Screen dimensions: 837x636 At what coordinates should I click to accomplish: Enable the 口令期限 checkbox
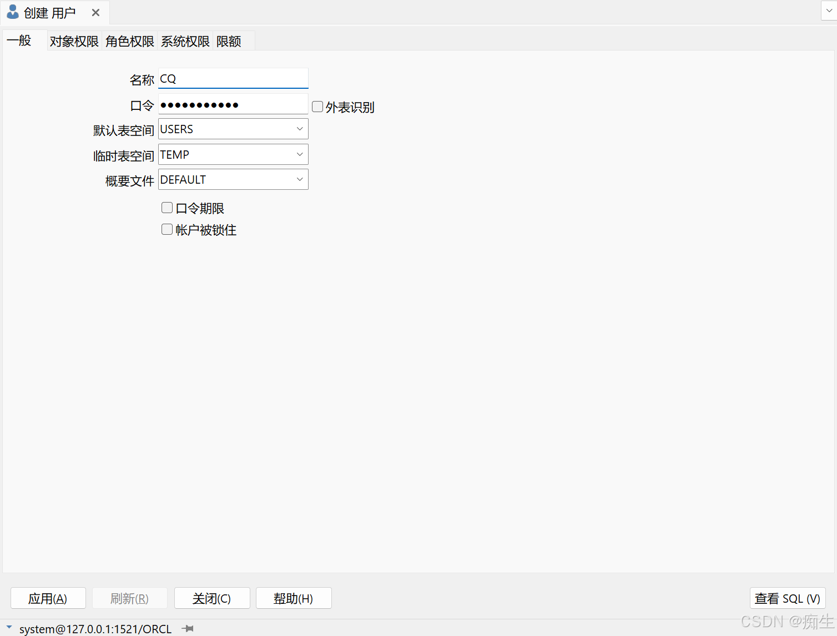point(167,208)
